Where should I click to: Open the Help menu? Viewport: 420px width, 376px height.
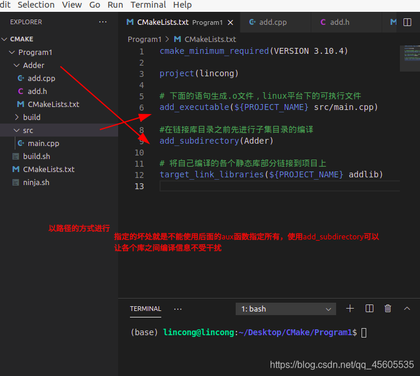[x=183, y=5]
